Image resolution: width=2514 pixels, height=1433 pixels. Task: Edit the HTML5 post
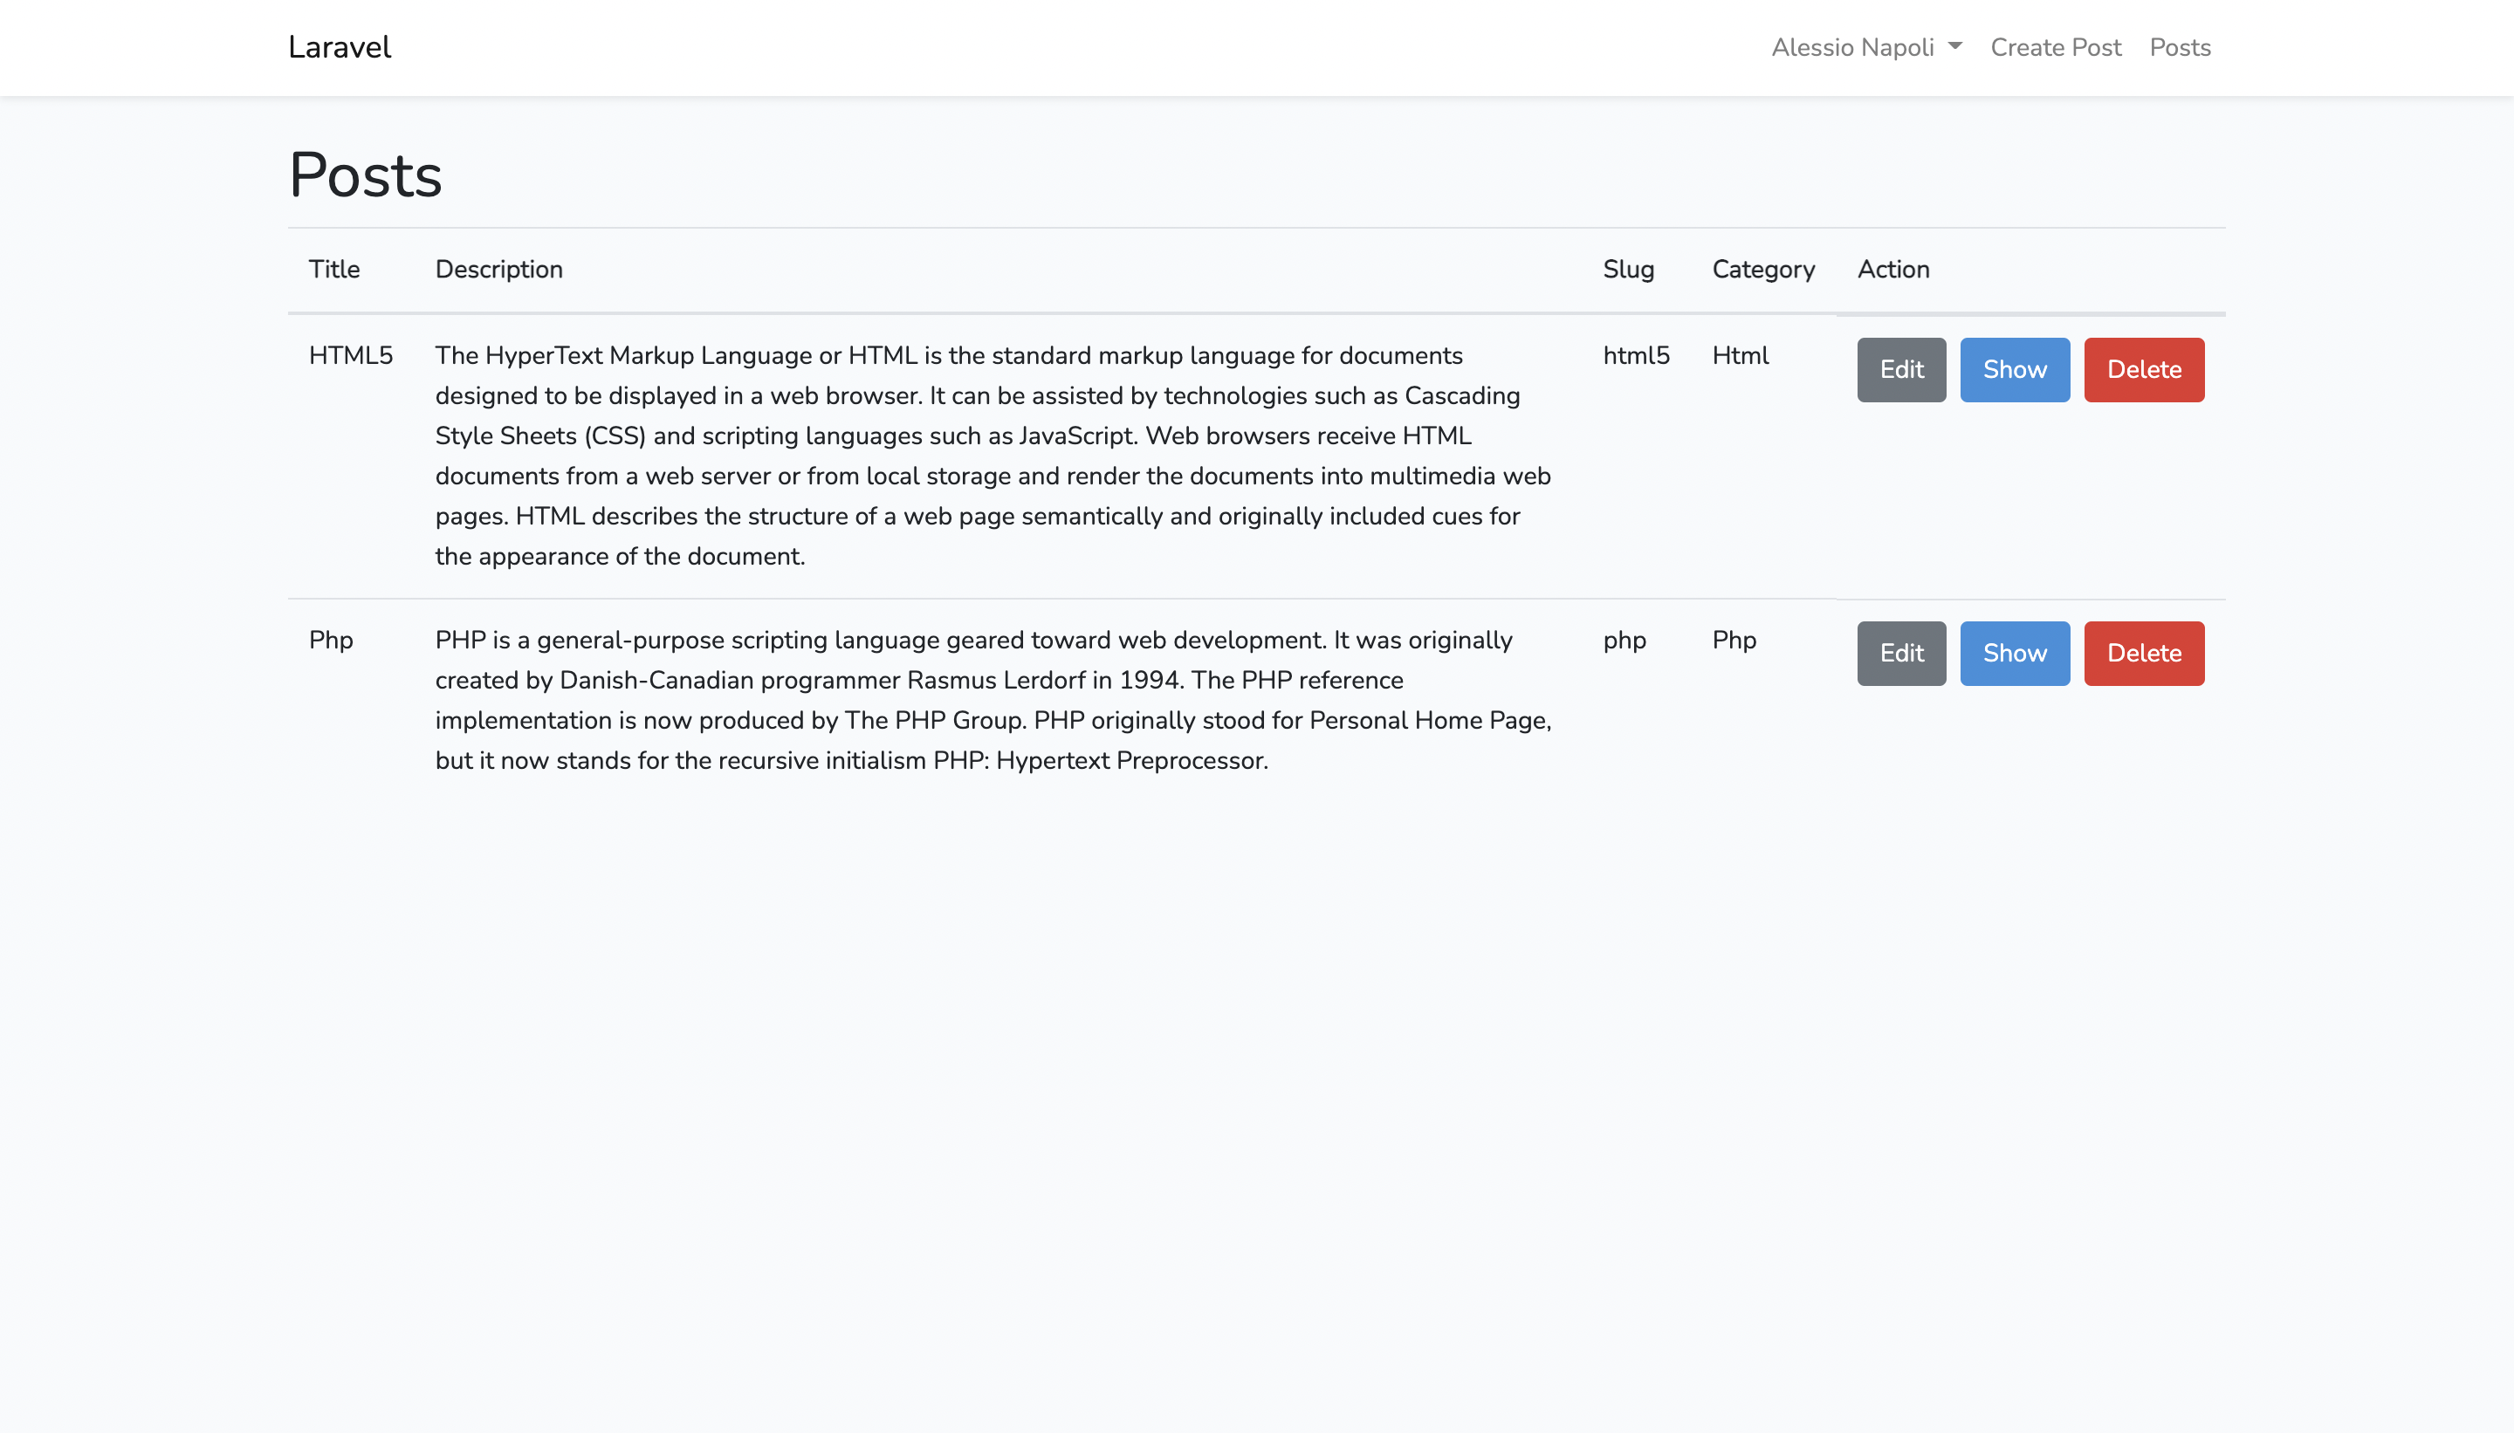(1899, 369)
